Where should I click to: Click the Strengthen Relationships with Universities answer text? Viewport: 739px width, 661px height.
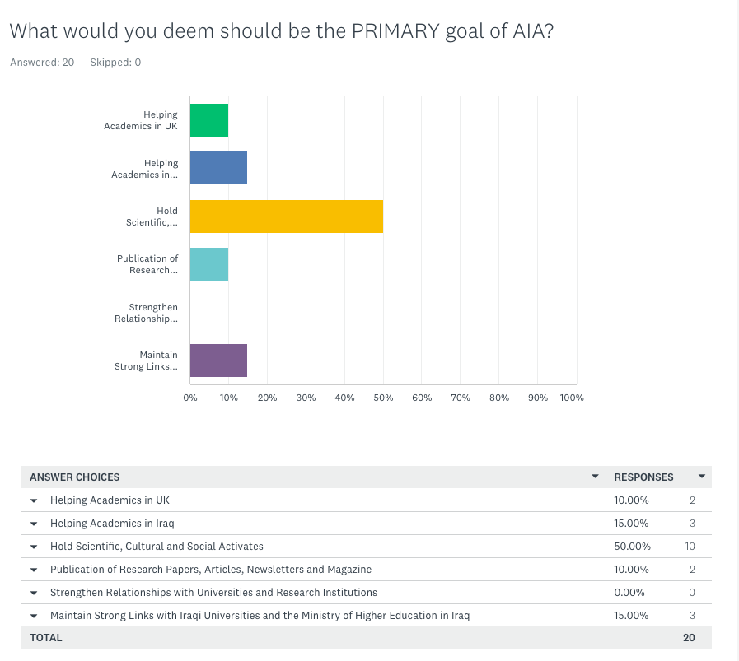(x=213, y=593)
